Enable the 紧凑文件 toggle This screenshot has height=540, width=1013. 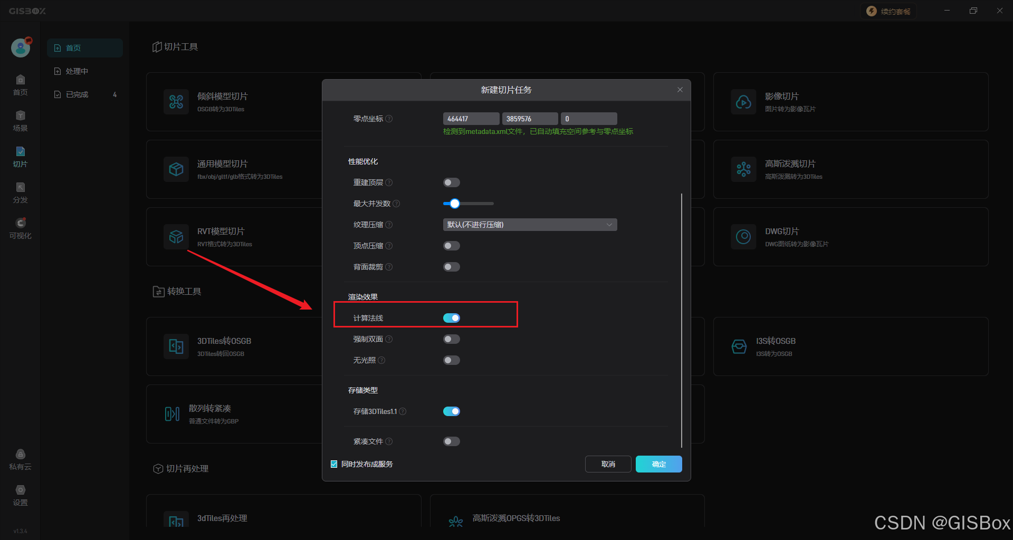[x=452, y=441]
